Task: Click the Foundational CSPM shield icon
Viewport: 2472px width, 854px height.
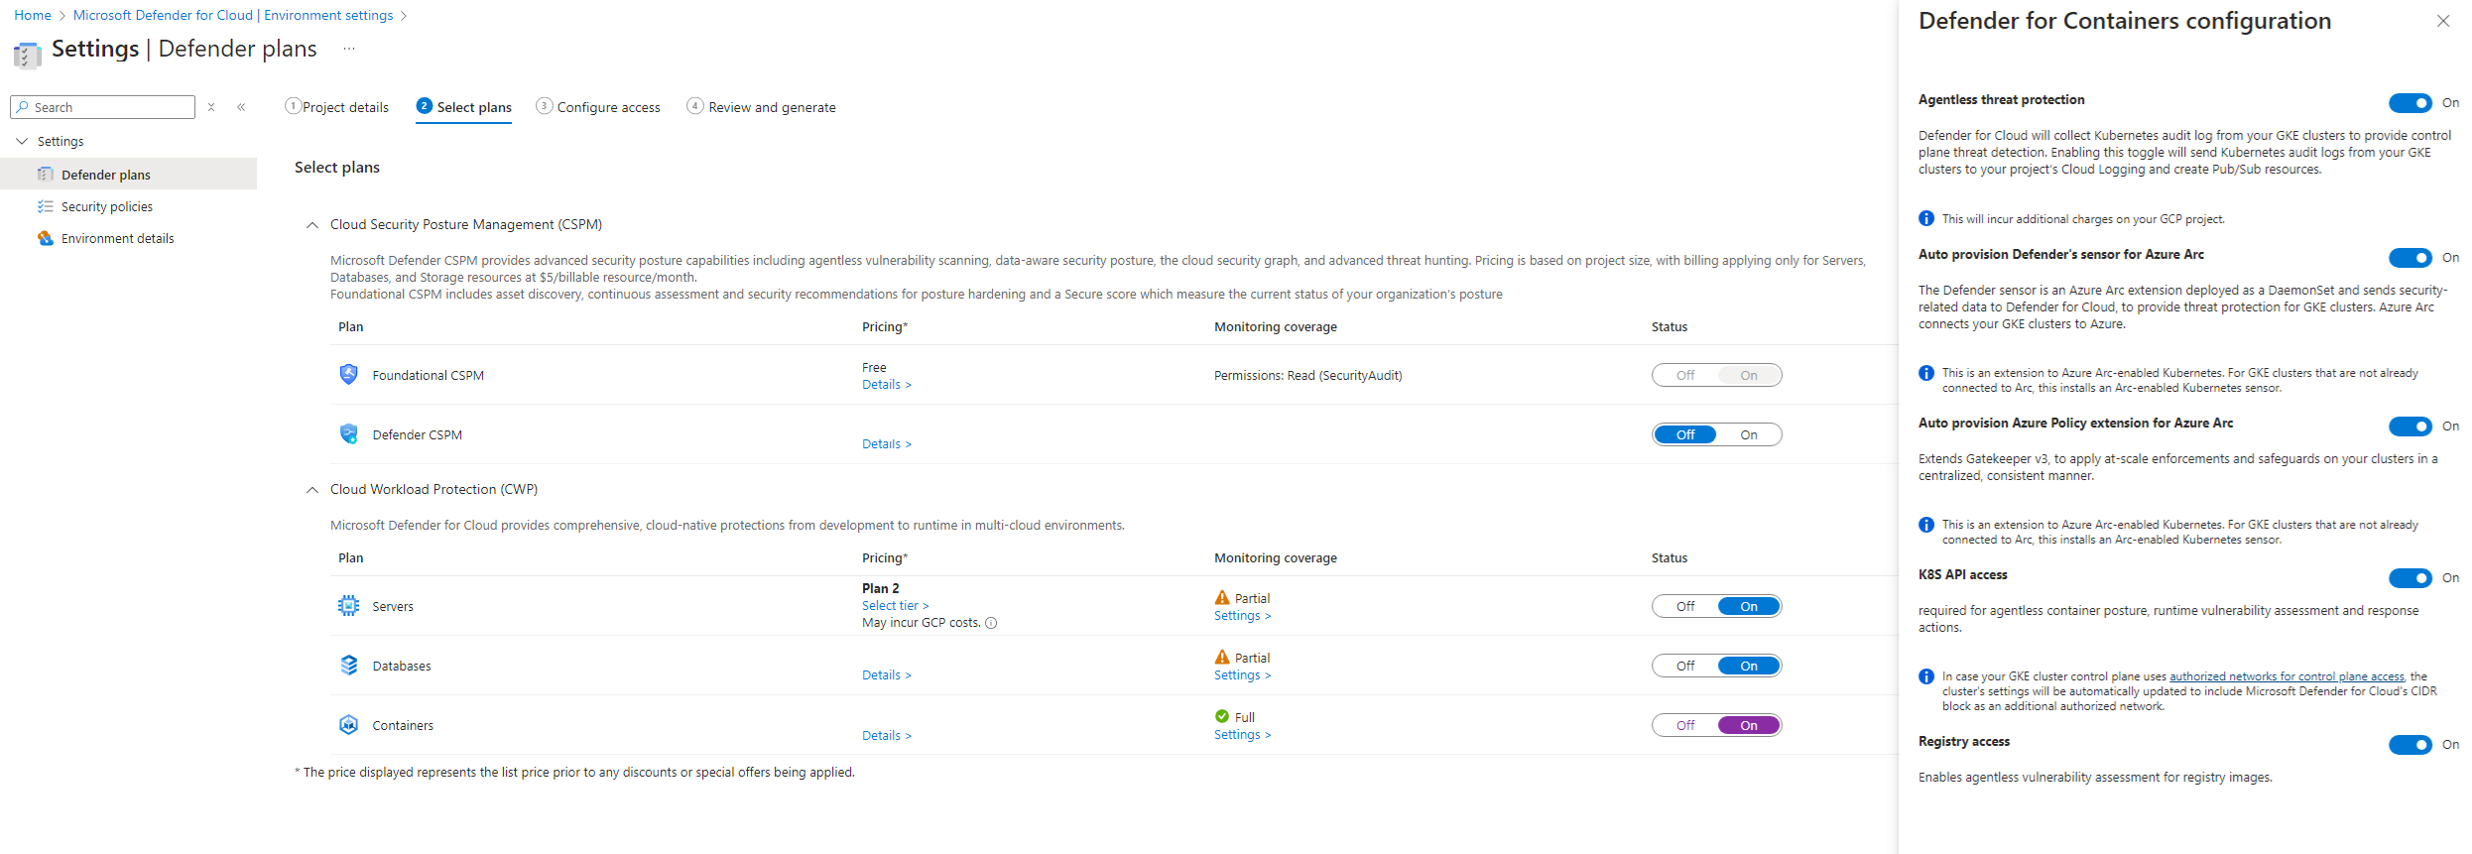Action: click(348, 375)
